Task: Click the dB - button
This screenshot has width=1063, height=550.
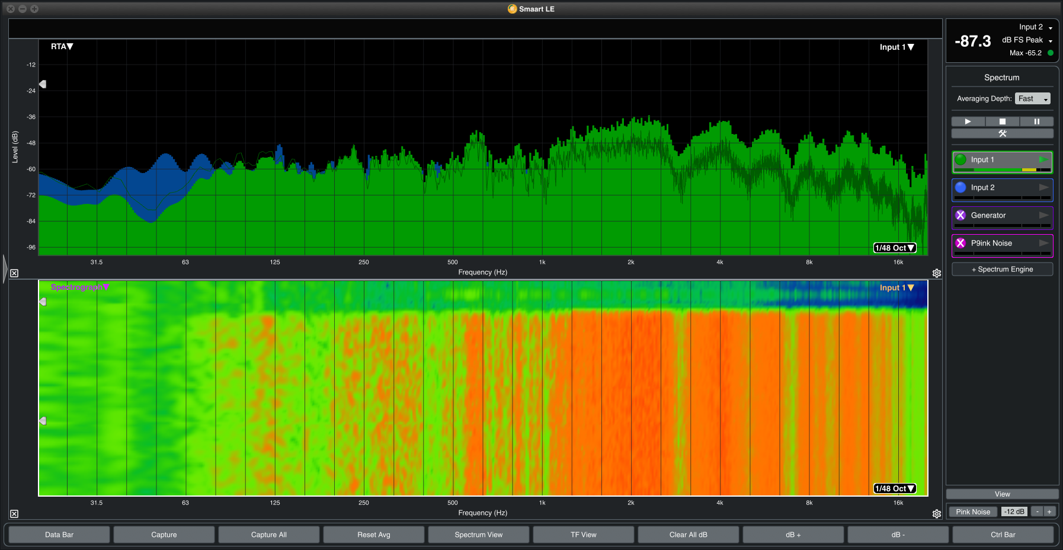Action: (x=898, y=535)
